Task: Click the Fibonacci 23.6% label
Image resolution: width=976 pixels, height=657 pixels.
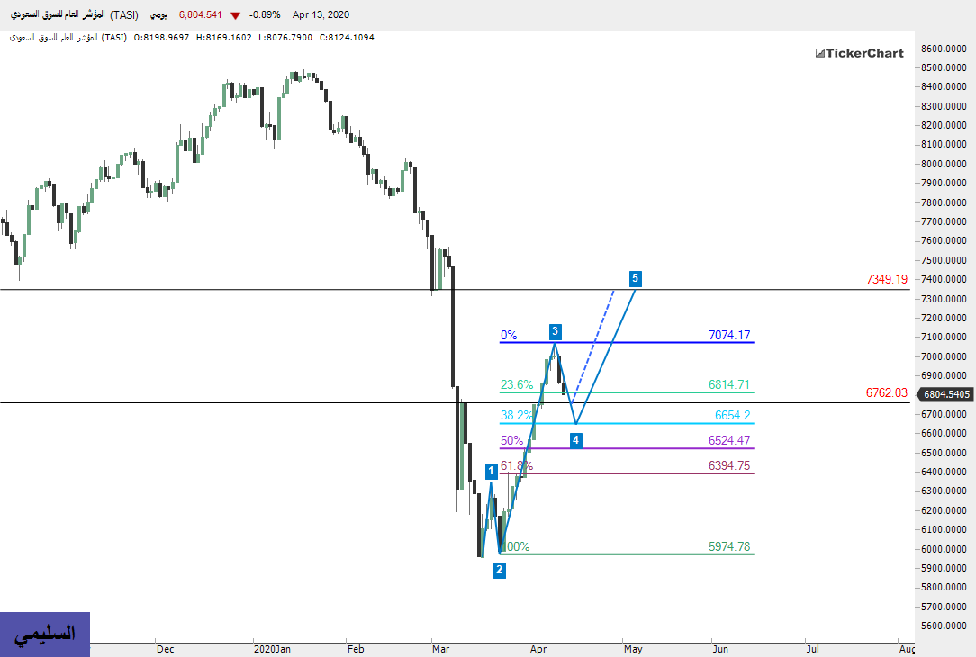Action: click(x=517, y=384)
